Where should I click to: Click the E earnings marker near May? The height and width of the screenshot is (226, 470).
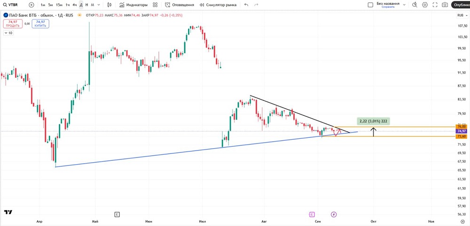(x=117, y=214)
